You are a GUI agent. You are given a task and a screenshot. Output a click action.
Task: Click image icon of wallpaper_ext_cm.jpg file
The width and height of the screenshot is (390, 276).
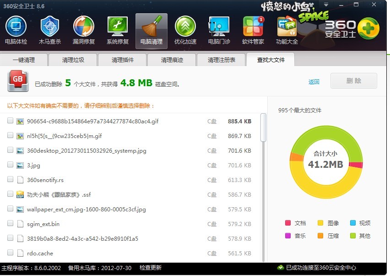[20, 210]
